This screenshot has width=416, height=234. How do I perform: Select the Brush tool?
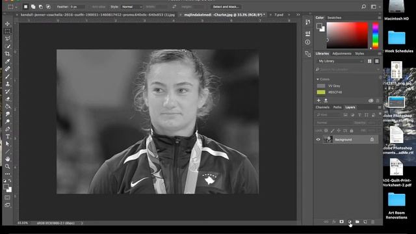pos(7,77)
